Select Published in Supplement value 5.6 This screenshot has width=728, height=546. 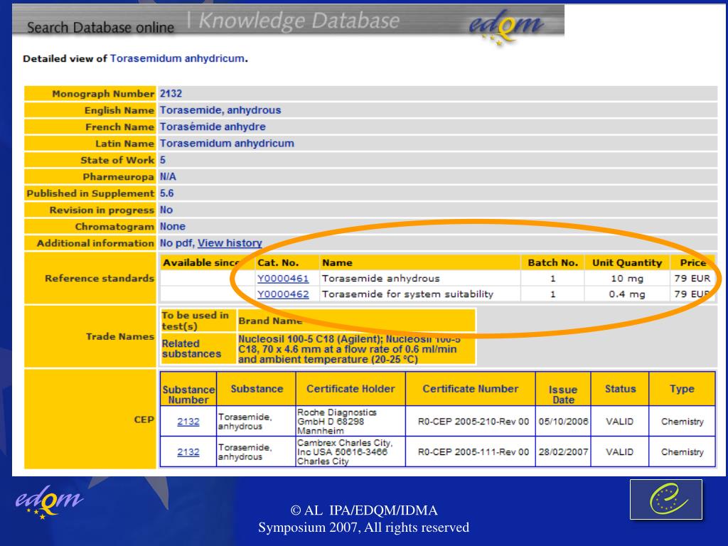[166, 193]
